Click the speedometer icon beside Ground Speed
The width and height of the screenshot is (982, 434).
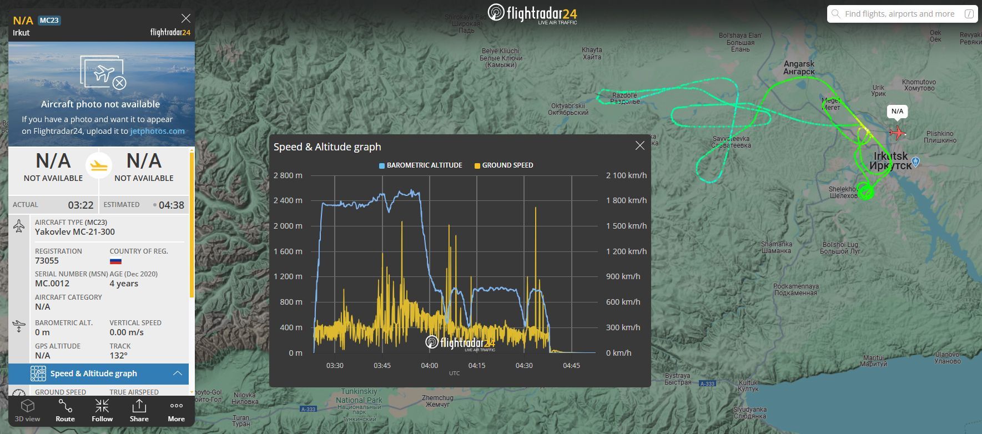(x=19, y=393)
